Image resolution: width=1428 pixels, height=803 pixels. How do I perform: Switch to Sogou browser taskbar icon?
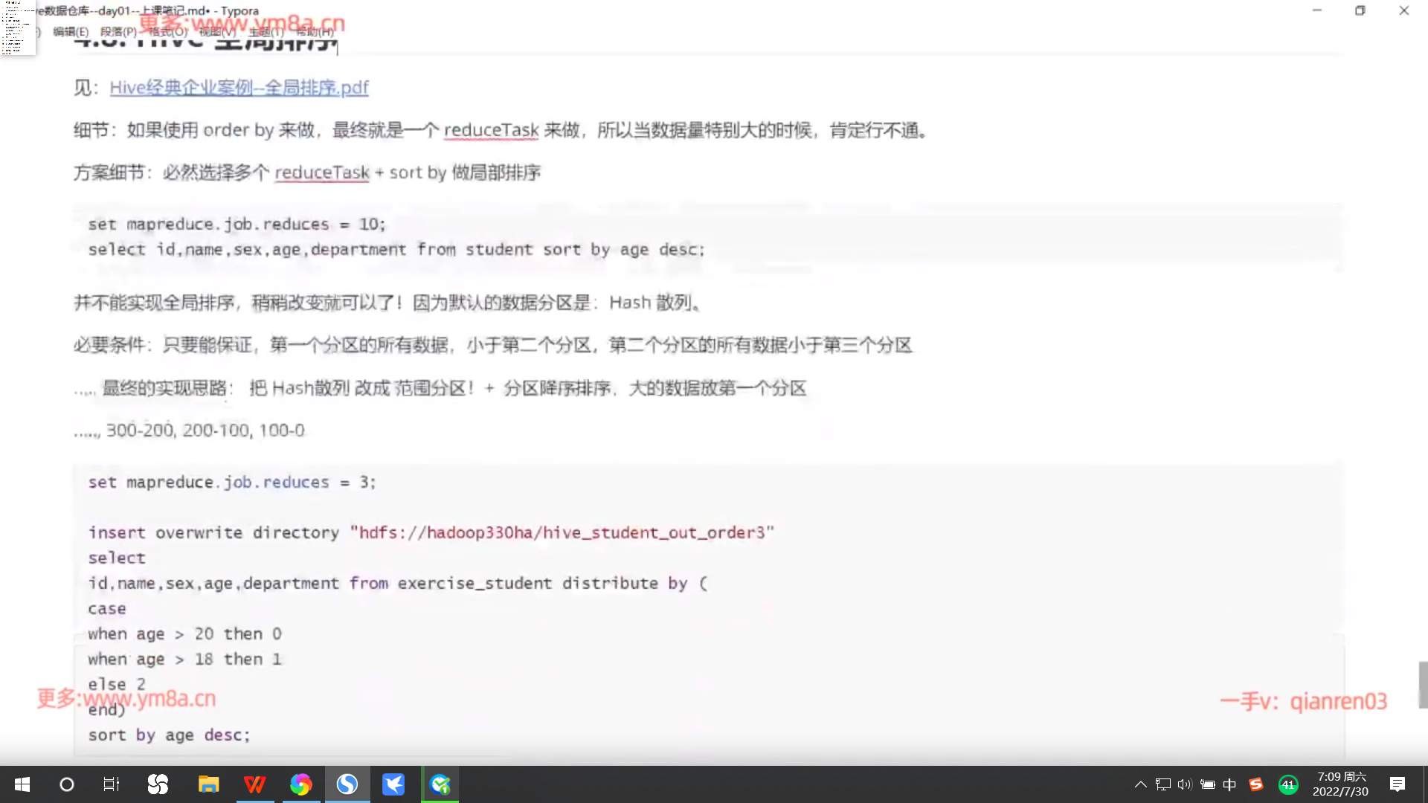347,784
